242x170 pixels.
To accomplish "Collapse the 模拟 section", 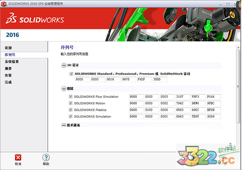I will pyautogui.click(x=64, y=89).
